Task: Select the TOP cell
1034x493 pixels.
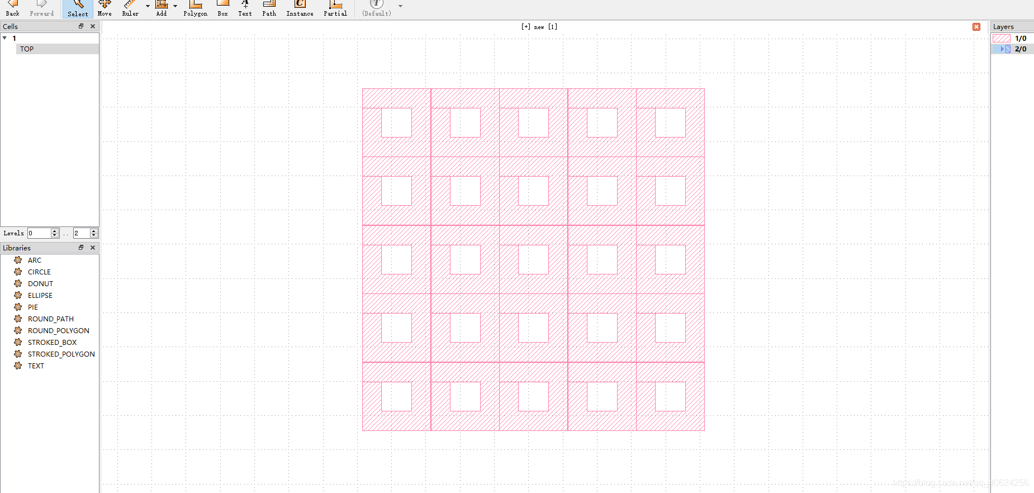Action: [x=27, y=49]
